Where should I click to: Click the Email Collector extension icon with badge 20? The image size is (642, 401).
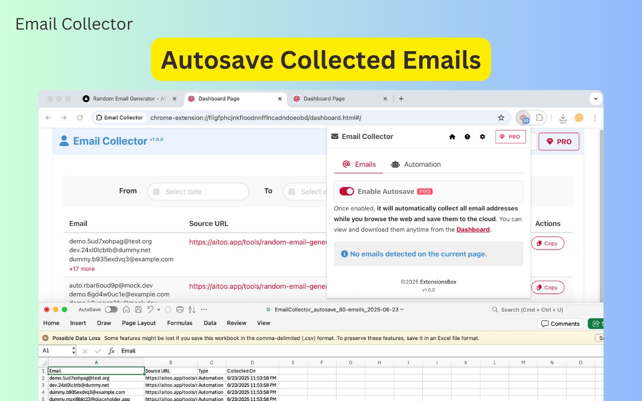point(524,118)
